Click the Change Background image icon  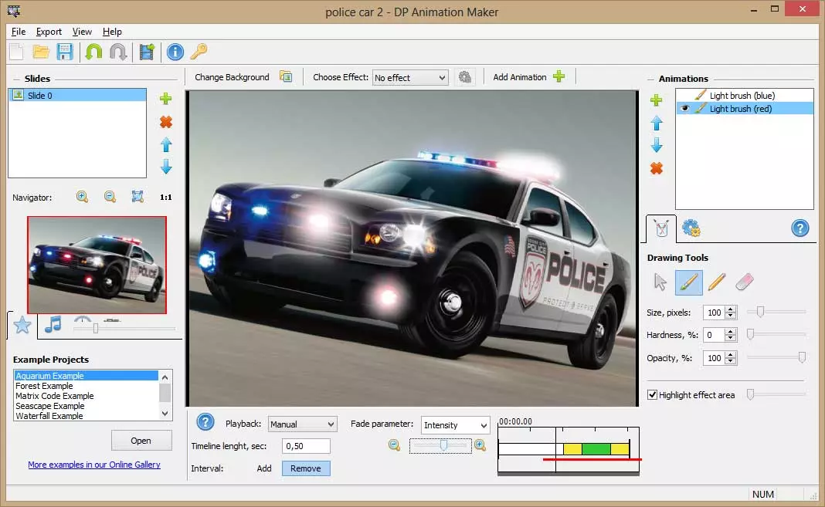click(286, 76)
